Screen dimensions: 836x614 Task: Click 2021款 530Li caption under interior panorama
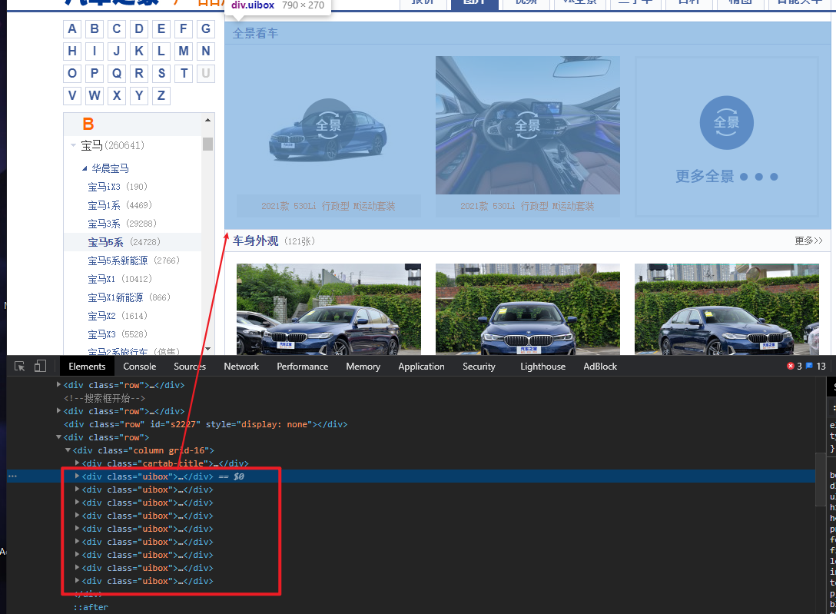[527, 206]
